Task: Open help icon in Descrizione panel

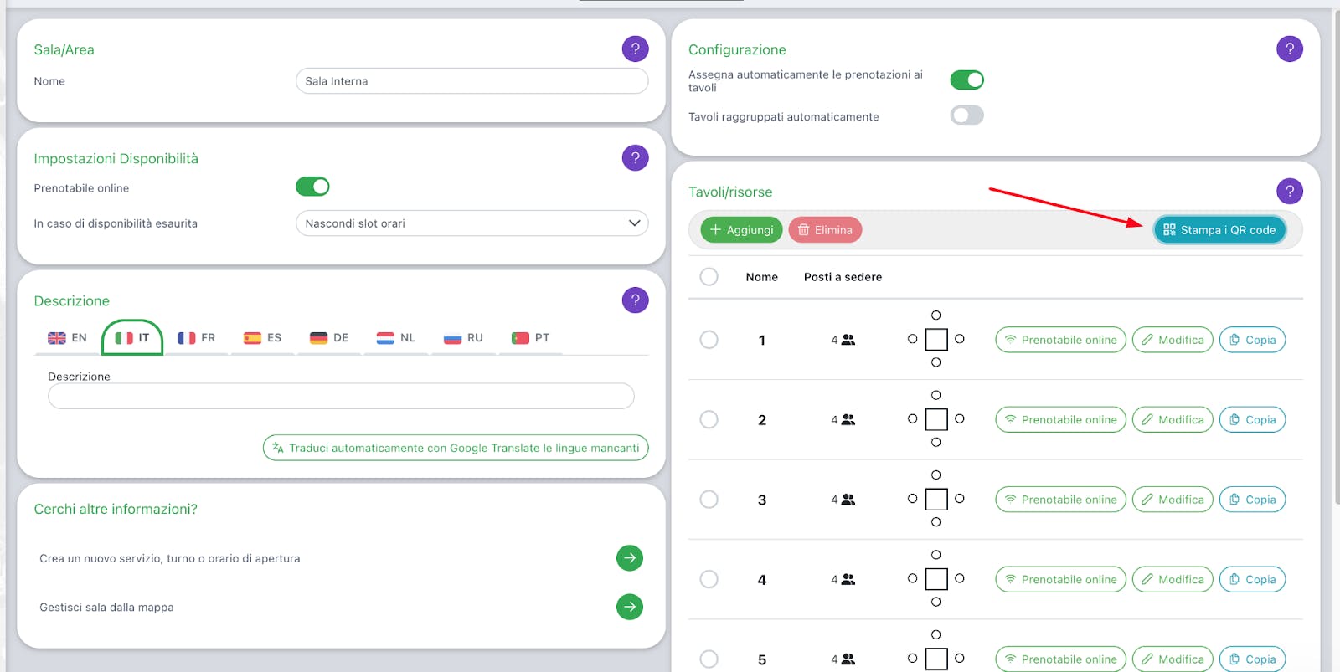Action: (x=635, y=300)
